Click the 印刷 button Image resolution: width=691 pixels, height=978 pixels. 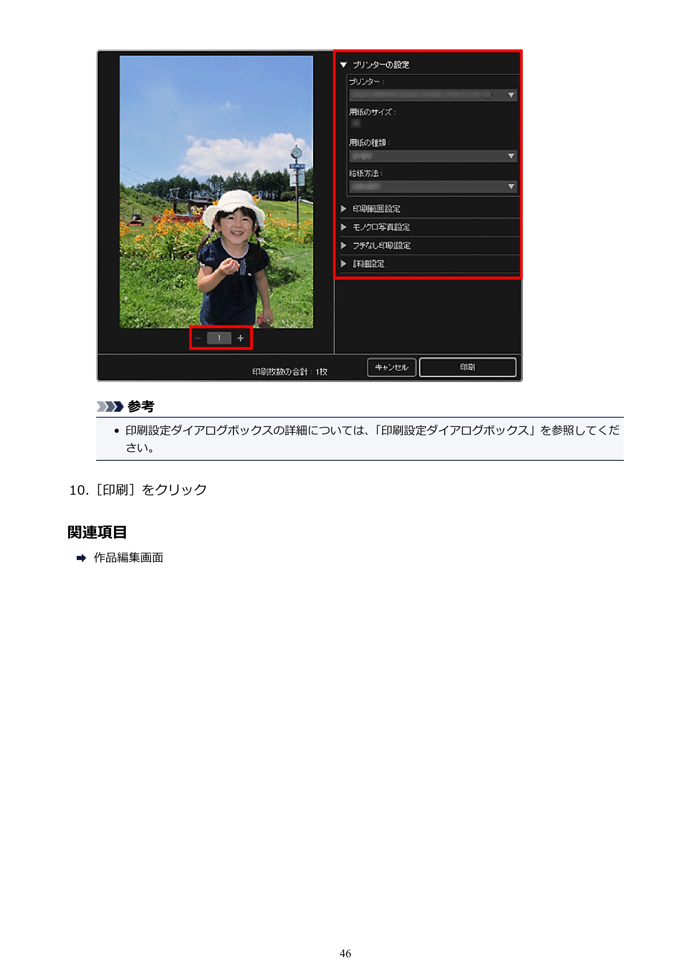click(468, 367)
